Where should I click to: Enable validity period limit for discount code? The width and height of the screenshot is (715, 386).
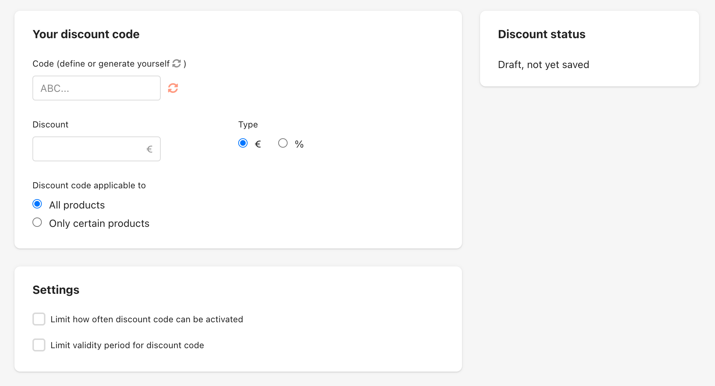point(39,345)
